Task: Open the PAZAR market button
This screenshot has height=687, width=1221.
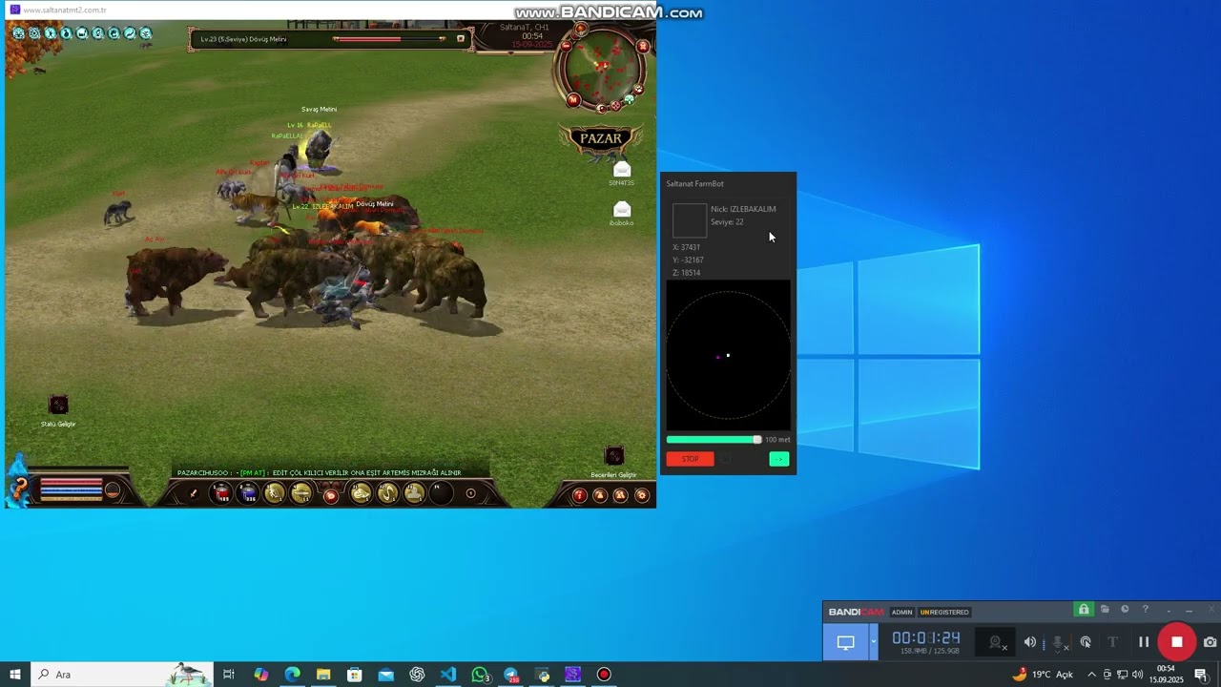Action: point(601,139)
